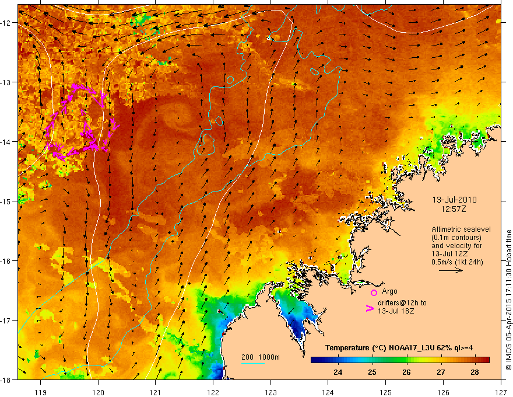Image resolution: width=513 pixels, height=397 pixels.
Task: Click the date text 13-Jul-2010
Action: tap(455, 200)
